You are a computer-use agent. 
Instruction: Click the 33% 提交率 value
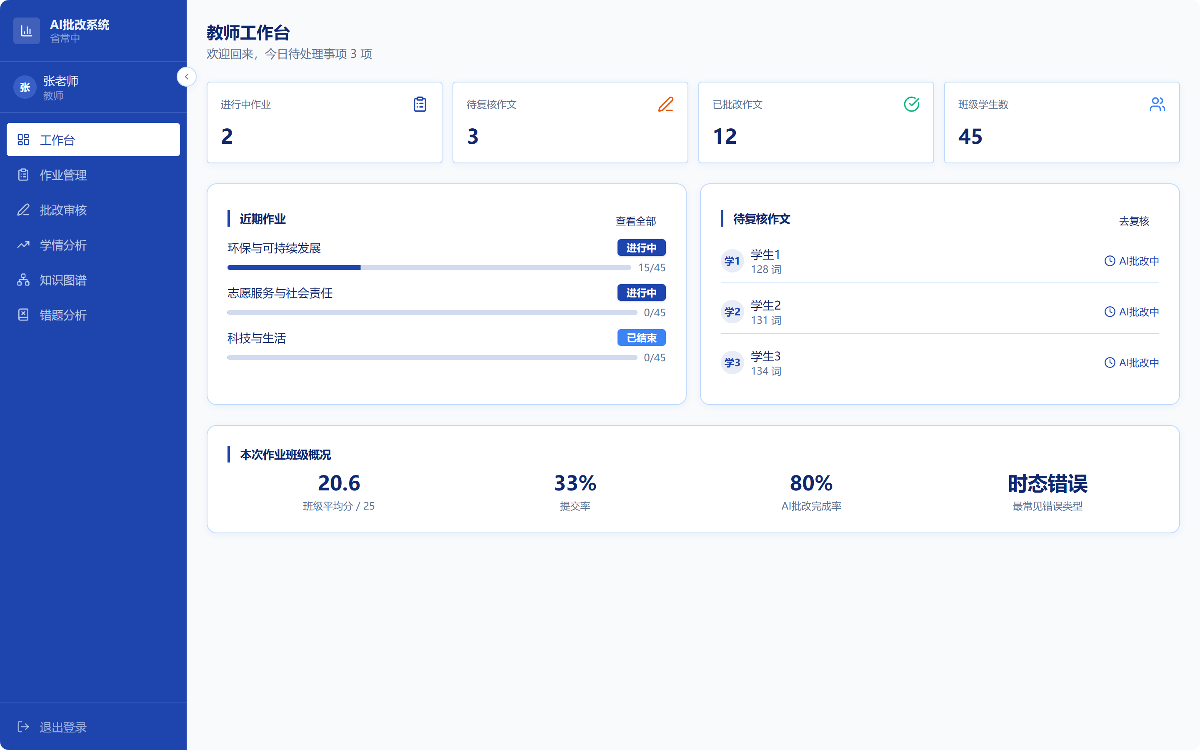pyautogui.click(x=575, y=482)
